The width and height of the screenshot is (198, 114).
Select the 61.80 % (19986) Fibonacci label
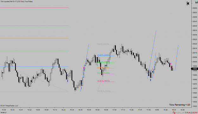pos(103,73)
